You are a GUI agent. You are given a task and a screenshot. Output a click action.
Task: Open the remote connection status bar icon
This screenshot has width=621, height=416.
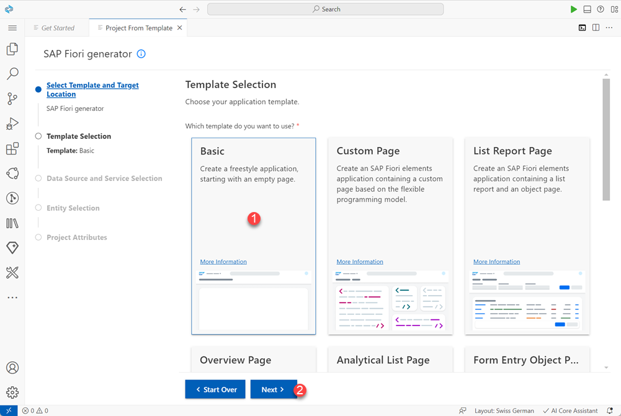pos(9,410)
